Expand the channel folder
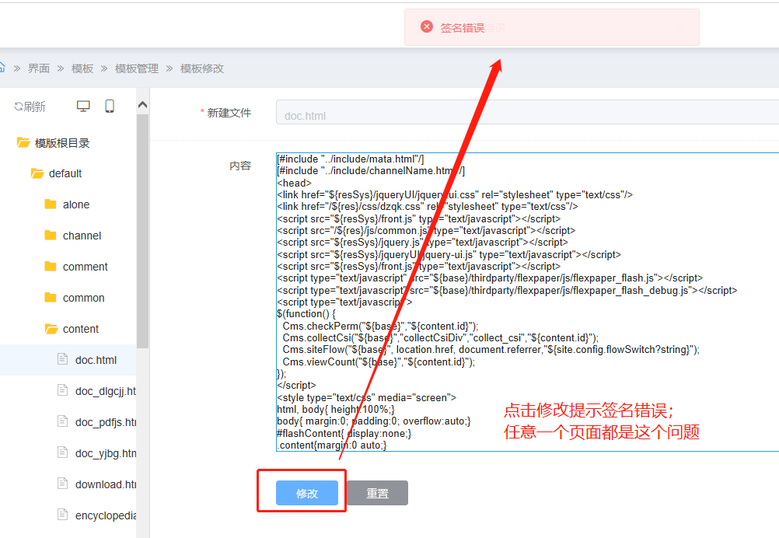Image resolution: width=779 pixels, height=538 pixels. 82,236
